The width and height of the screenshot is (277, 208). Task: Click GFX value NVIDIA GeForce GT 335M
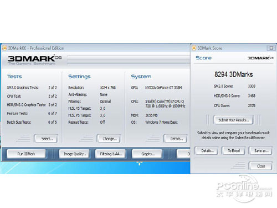163,88
